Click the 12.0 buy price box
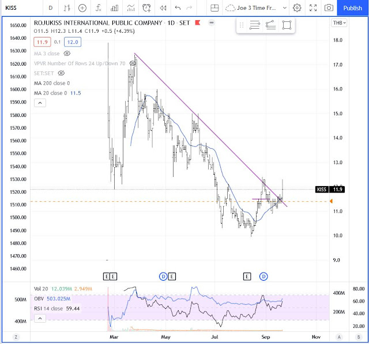 (x=73, y=42)
